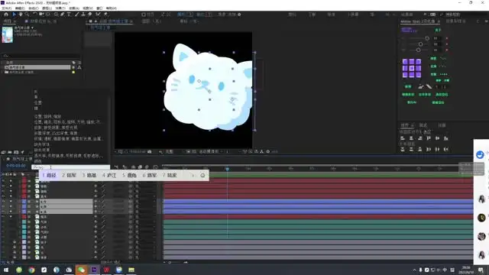Click the 默认 workspace button
This screenshot has width=489, height=275.
click(x=292, y=15)
